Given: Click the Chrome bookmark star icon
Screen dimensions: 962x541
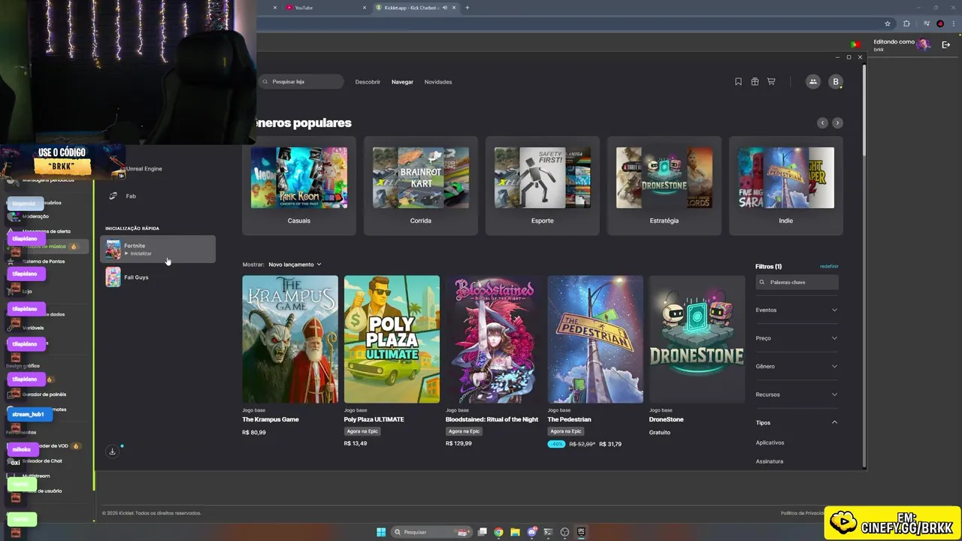Looking at the screenshot, I should [x=888, y=23].
